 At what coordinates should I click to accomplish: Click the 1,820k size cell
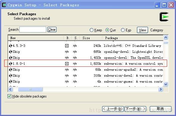96,64
